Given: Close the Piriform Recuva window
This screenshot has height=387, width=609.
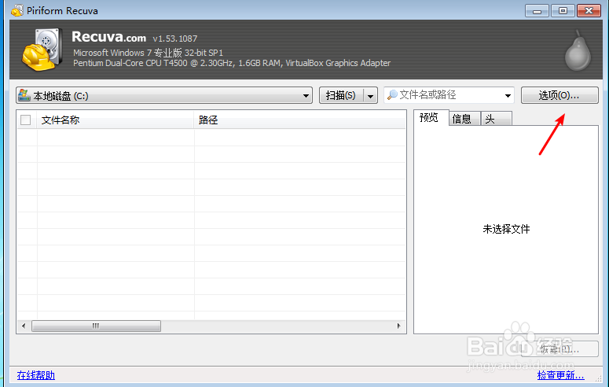Looking at the screenshot, I should pyautogui.click(x=589, y=10).
